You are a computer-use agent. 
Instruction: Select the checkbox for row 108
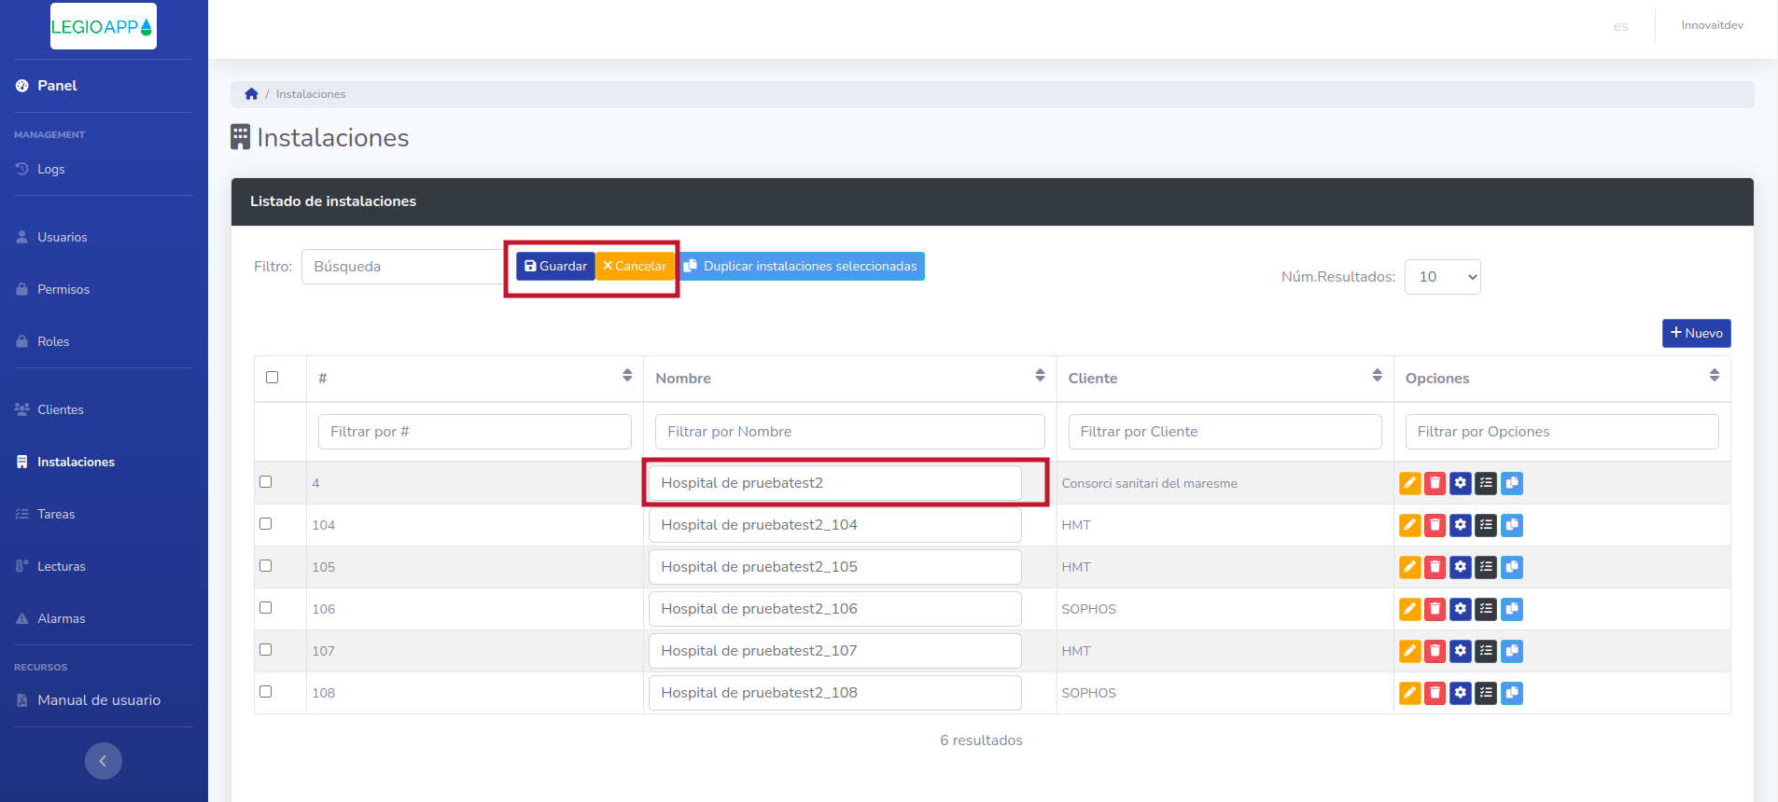pos(266,692)
